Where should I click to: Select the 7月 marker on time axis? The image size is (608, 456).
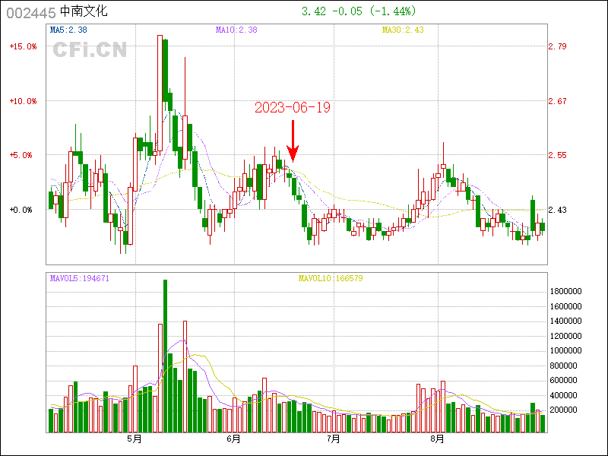point(332,439)
